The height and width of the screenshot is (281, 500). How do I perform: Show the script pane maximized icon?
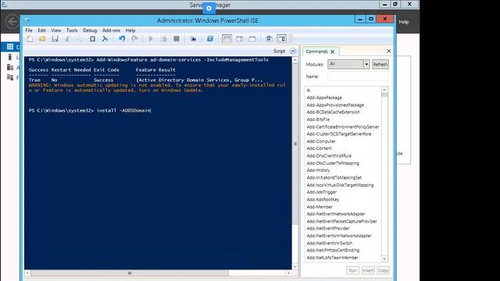tap(252, 39)
